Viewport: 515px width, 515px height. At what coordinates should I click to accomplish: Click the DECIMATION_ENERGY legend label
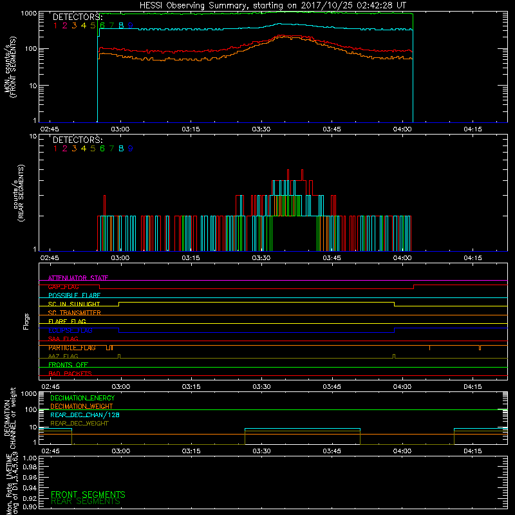(82, 398)
